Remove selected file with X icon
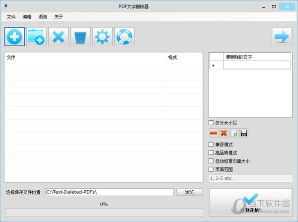Image resolution: width=298 pixels, height=222 pixels. click(x=59, y=36)
